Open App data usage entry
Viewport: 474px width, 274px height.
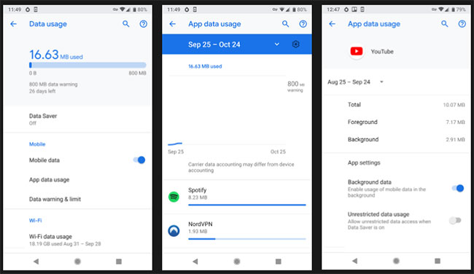78,180
